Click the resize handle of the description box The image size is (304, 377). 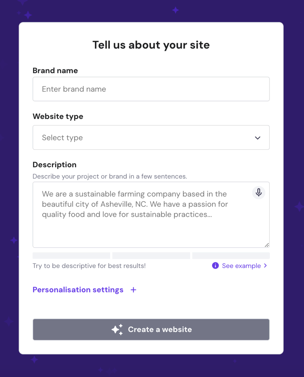267,244
